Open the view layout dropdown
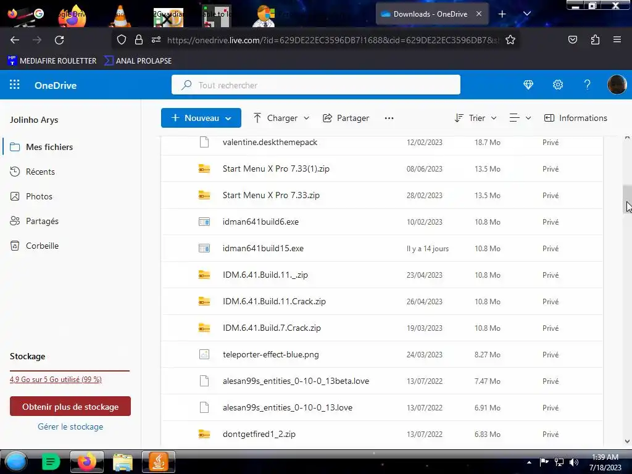 (520, 118)
